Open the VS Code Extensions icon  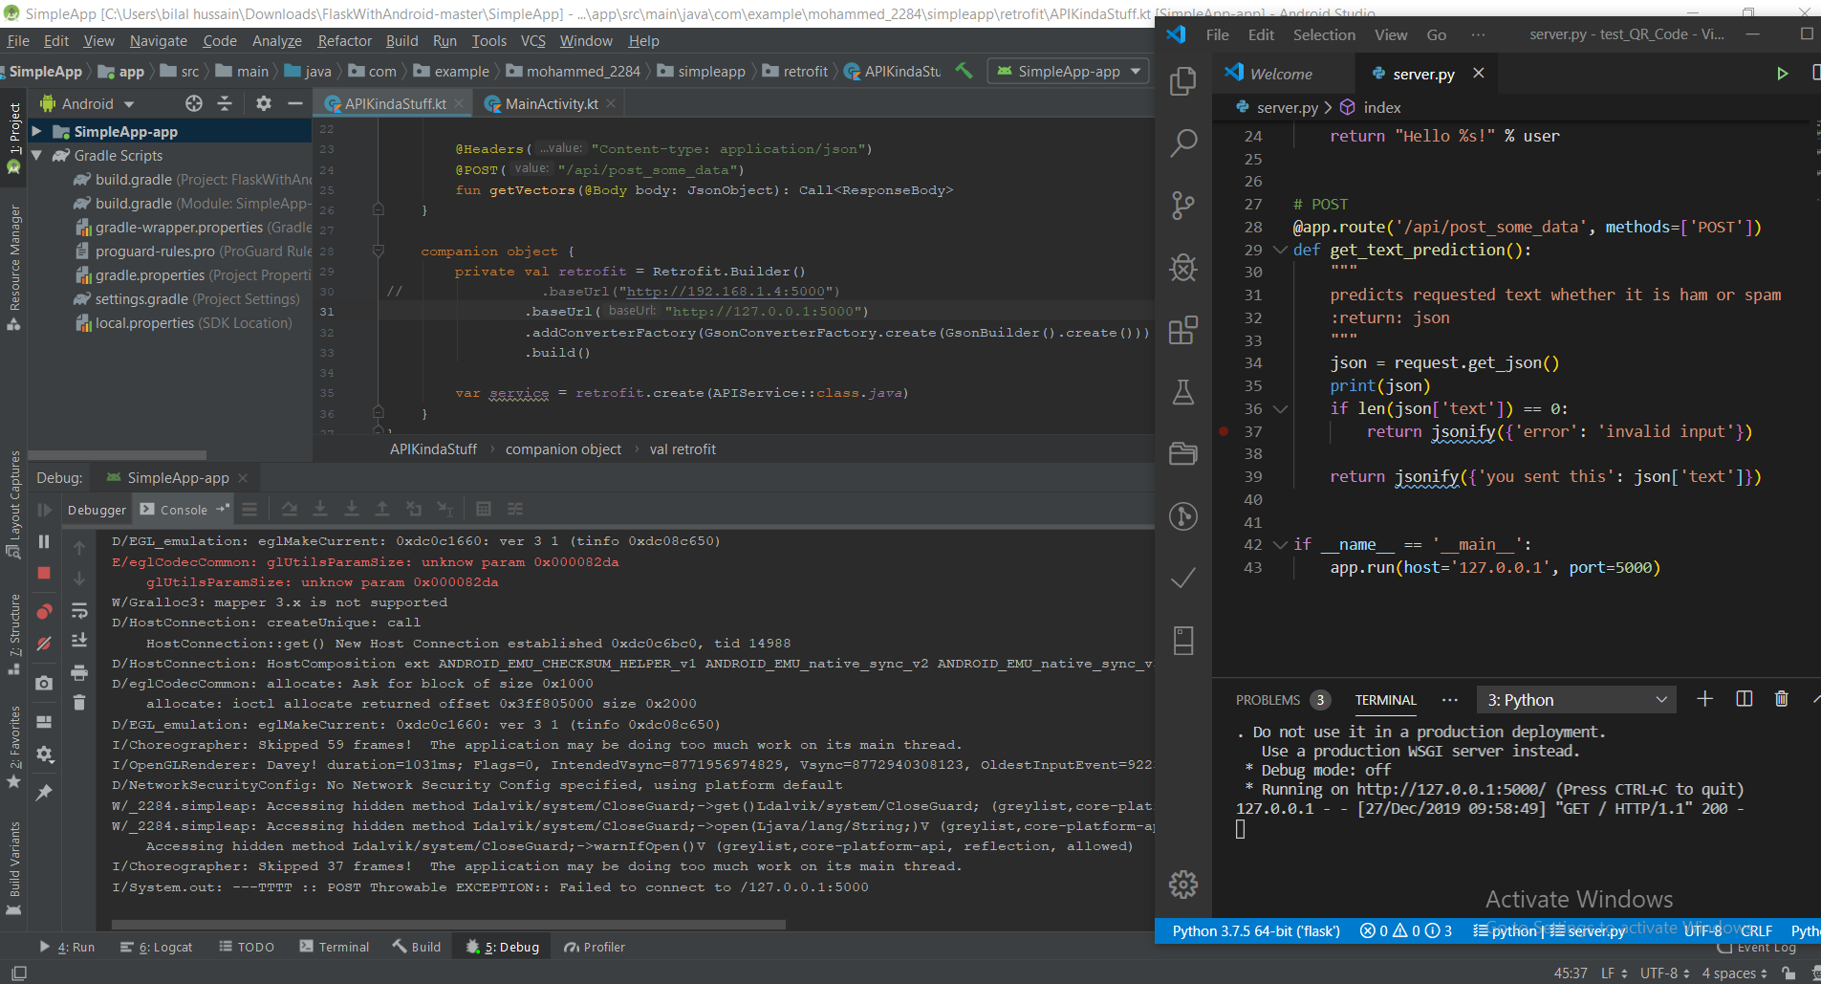tap(1183, 330)
